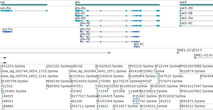
Task: Pick the IP15742.3prime feature label
Action: coord(144,101)
